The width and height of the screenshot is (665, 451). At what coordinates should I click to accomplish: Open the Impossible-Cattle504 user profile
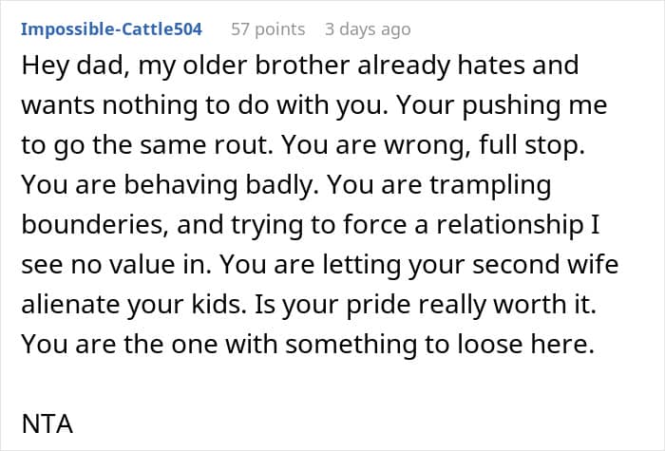111,28
